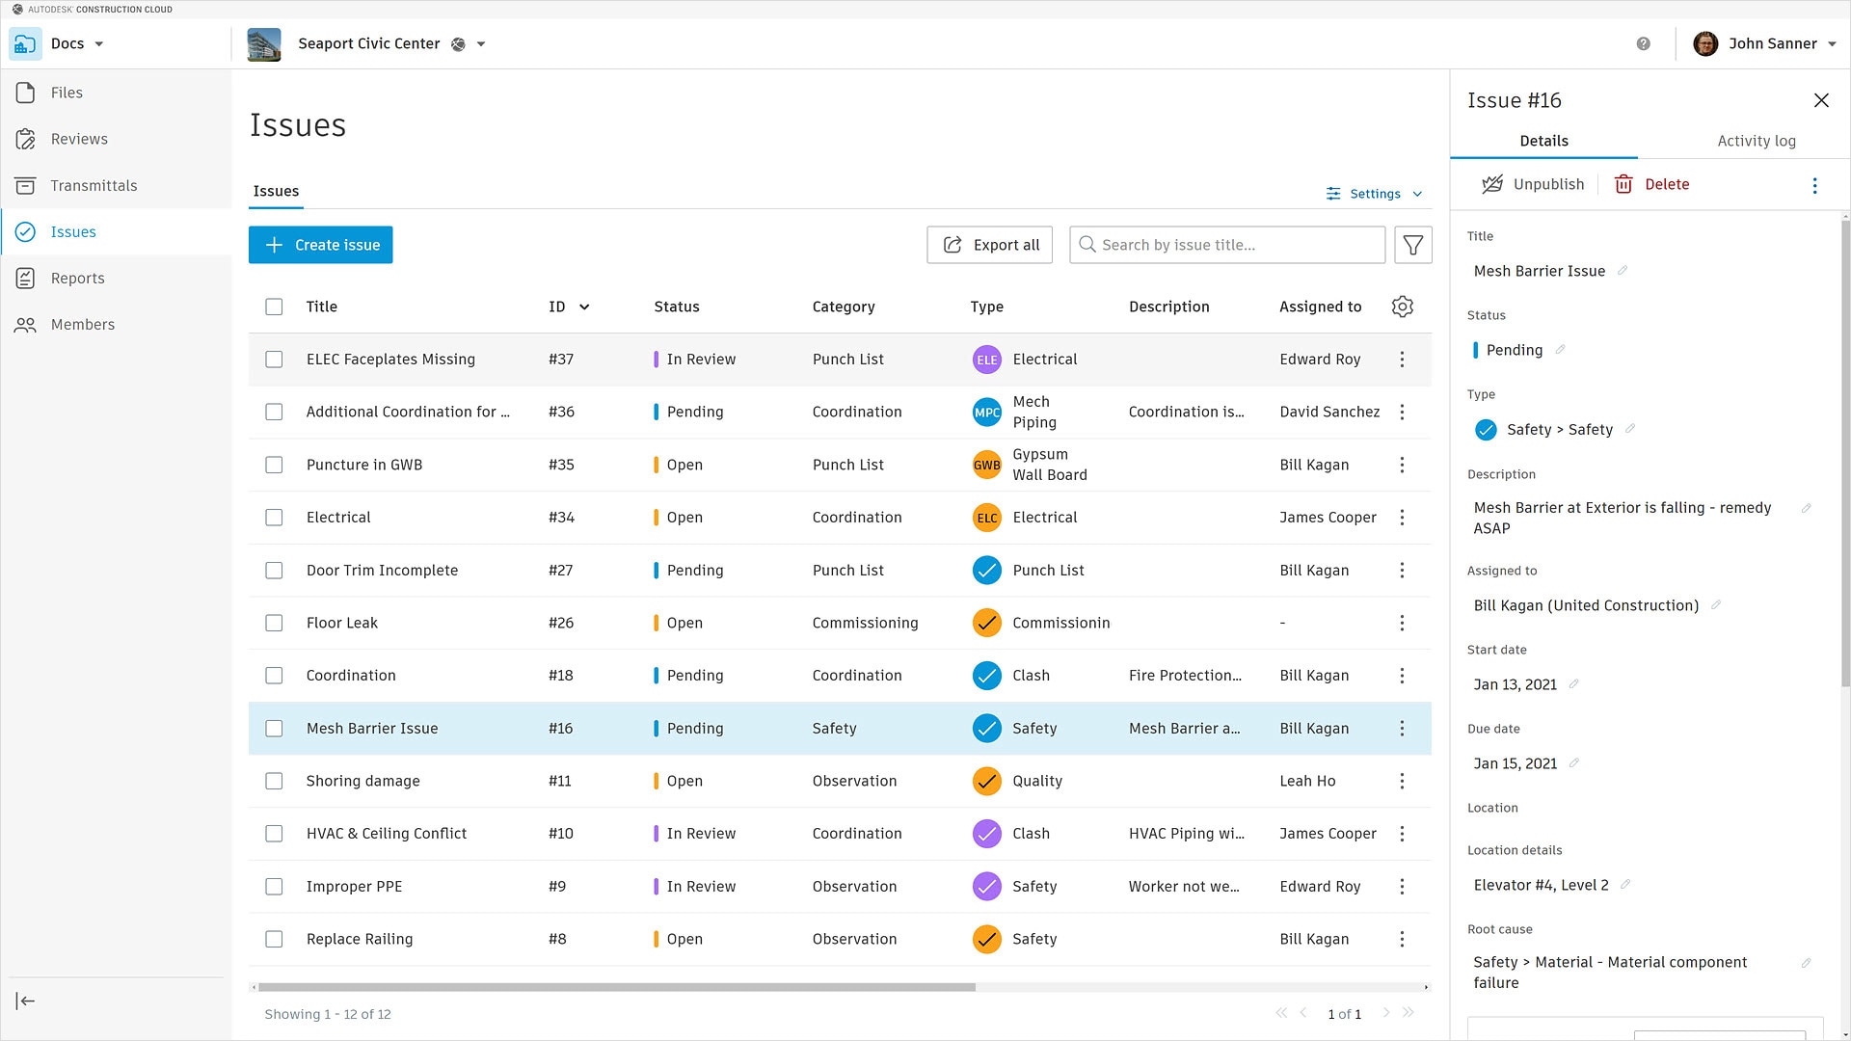Viewport: 1851px width, 1041px height.
Task: Click the table column settings gear
Action: [1402, 307]
